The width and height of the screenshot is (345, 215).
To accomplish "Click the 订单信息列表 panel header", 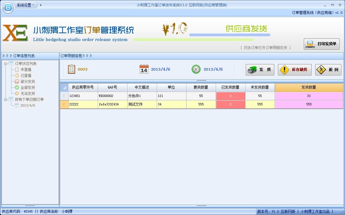I will tap(30, 56).
